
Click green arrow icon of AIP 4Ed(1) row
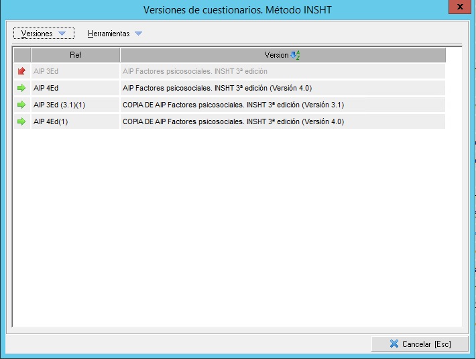click(x=21, y=121)
